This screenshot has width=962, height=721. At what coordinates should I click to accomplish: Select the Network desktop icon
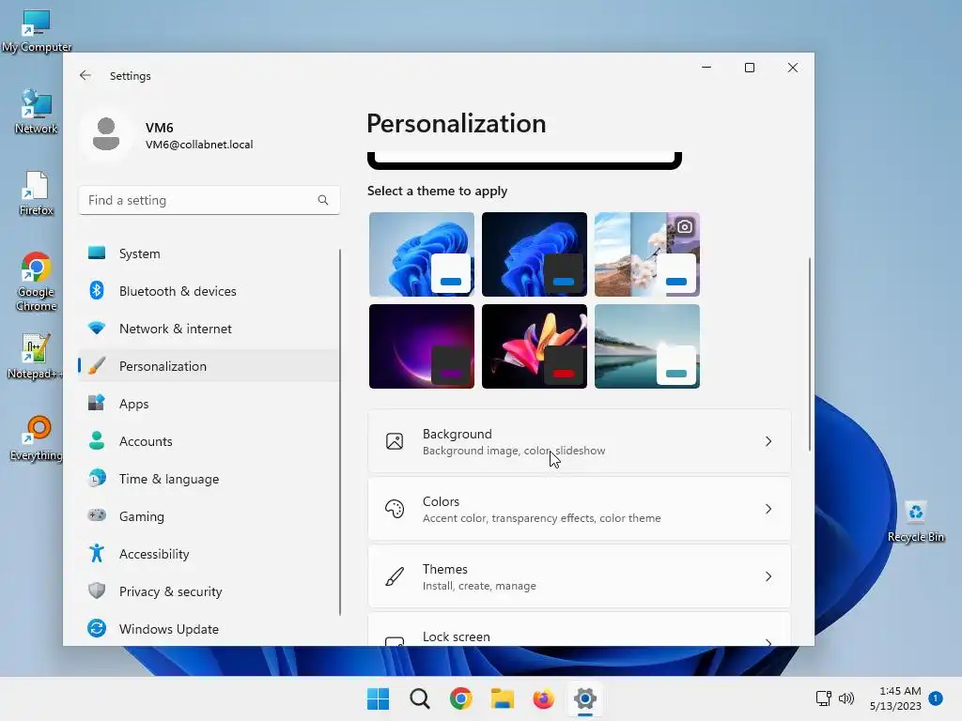pos(36,112)
